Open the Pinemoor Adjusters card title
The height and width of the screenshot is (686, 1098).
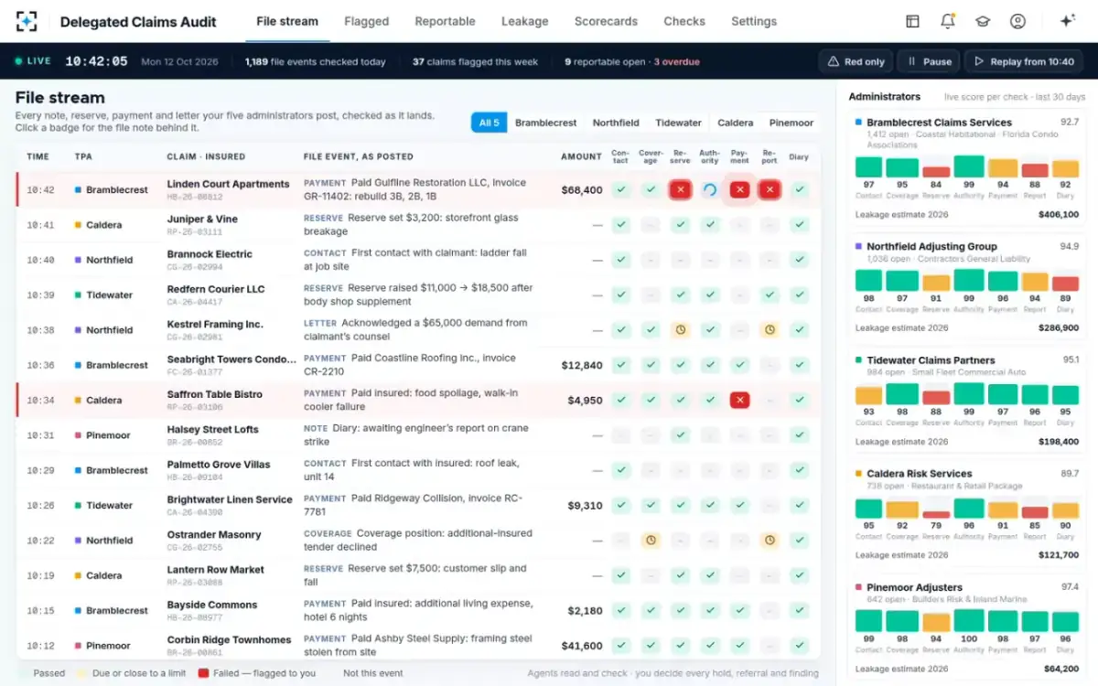[914, 587]
